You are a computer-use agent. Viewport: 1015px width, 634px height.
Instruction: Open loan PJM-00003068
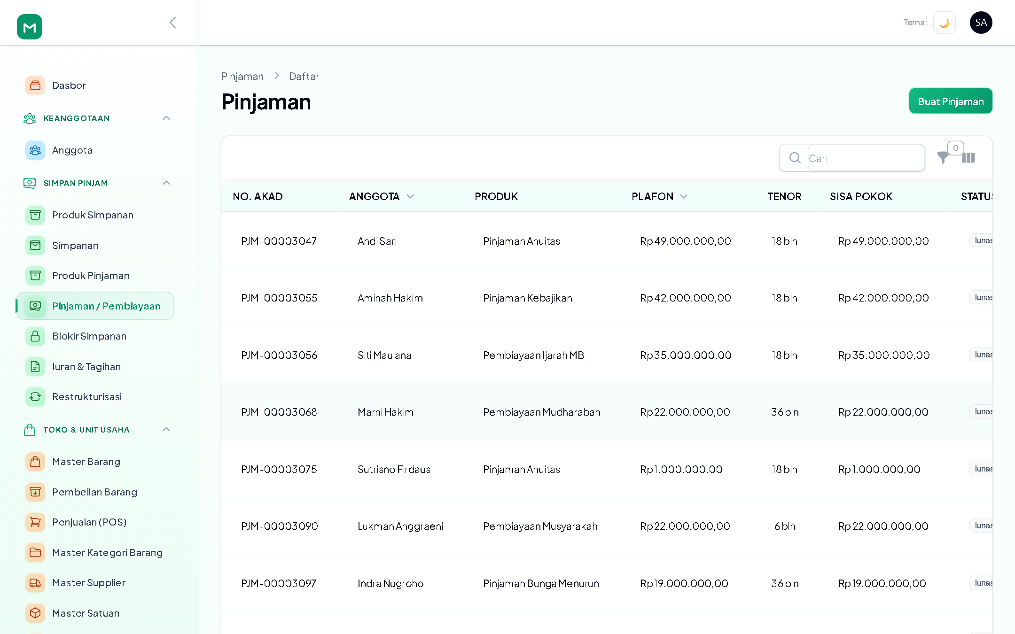pyautogui.click(x=279, y=412)
